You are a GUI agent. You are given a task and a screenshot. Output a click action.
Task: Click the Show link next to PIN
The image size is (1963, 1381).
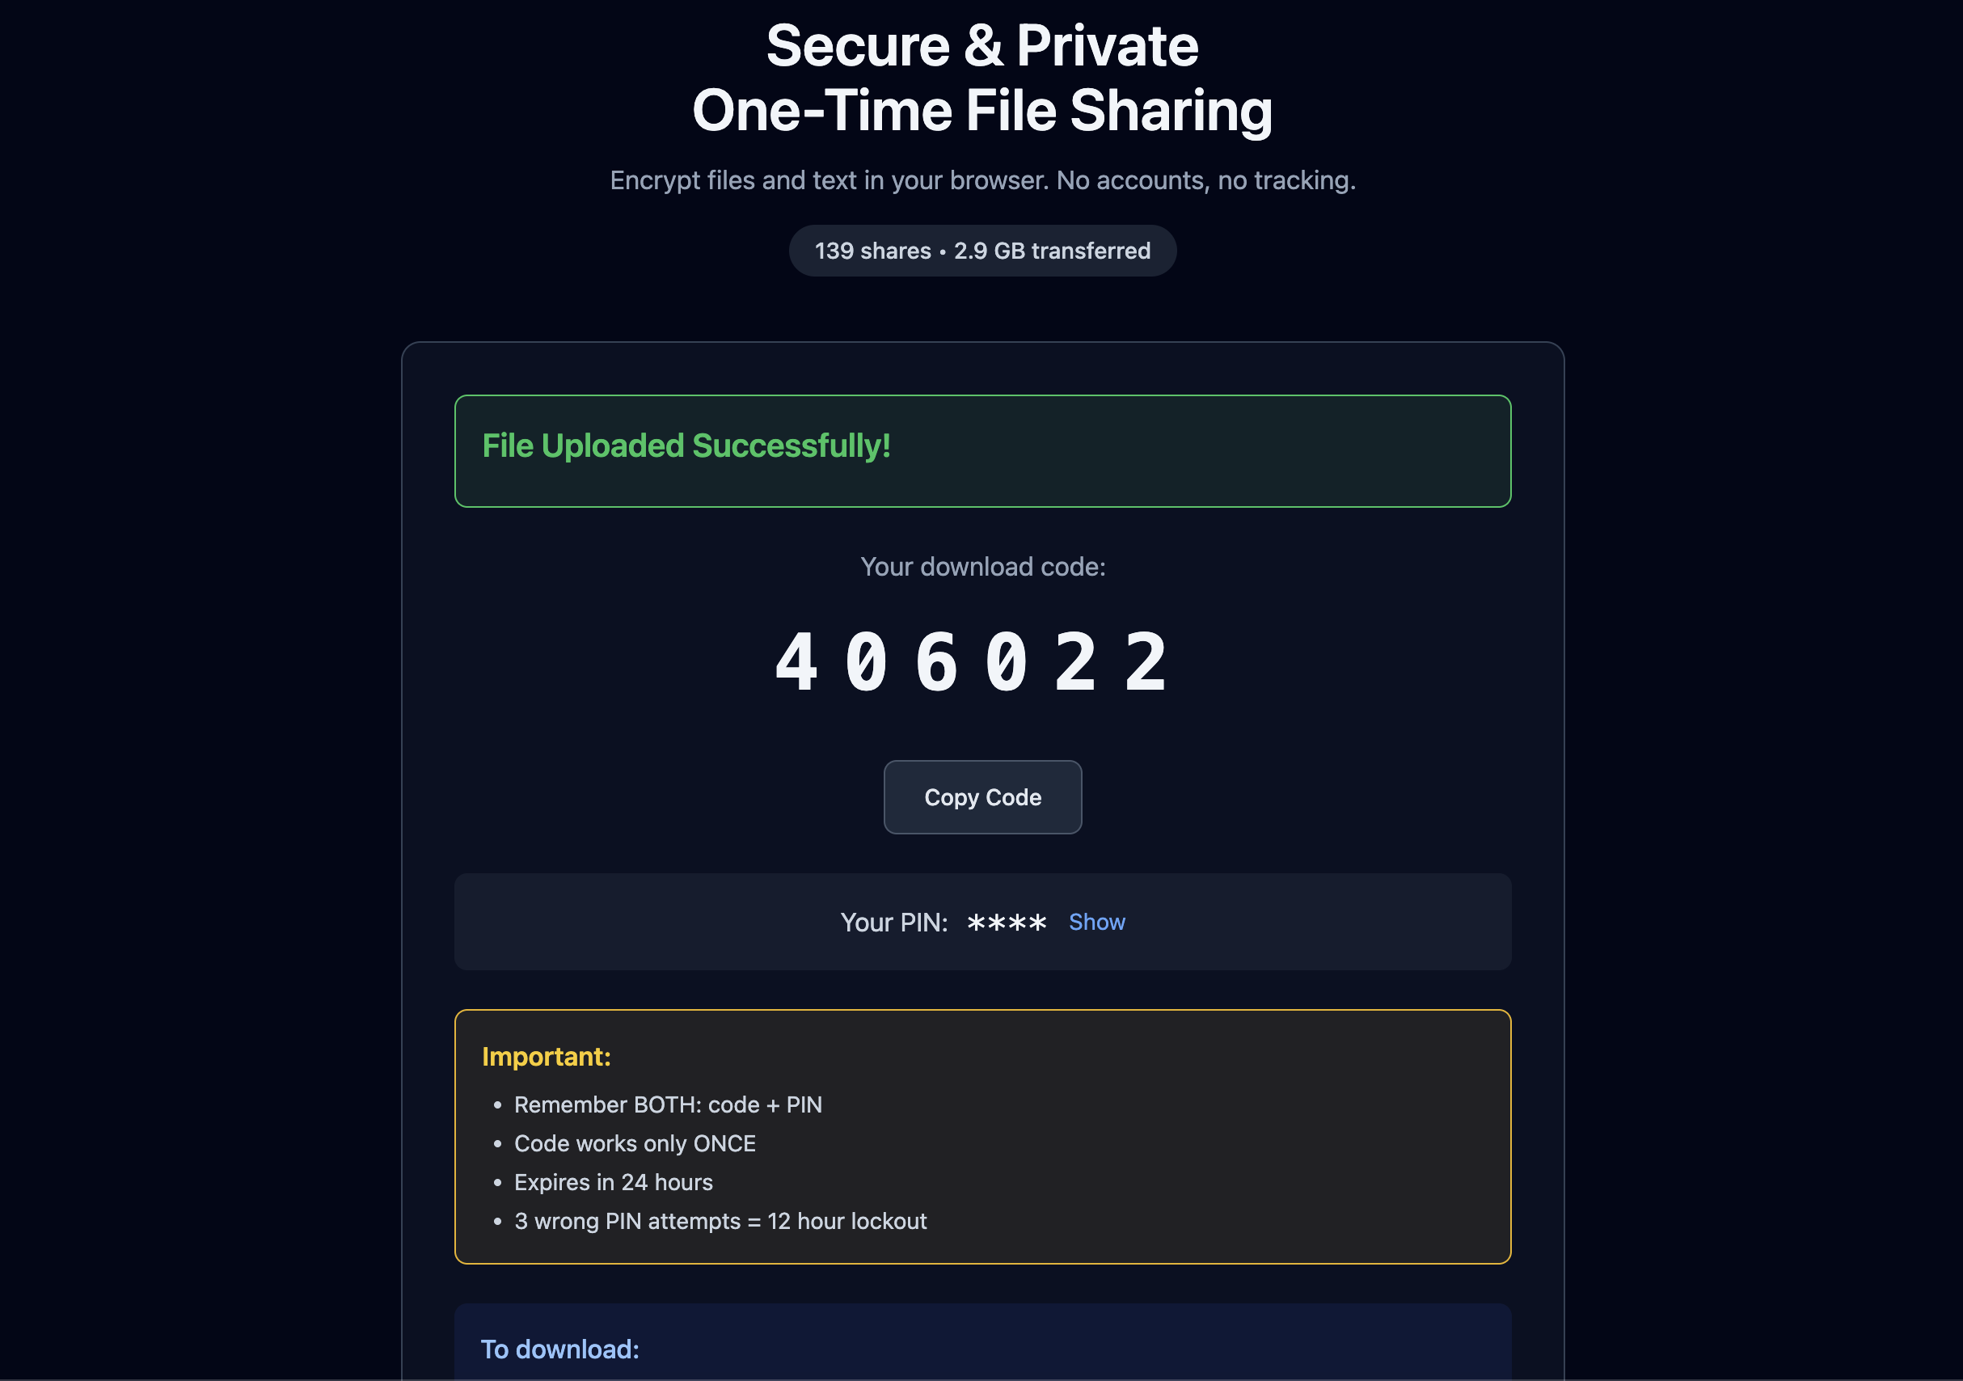(1097, 922)
